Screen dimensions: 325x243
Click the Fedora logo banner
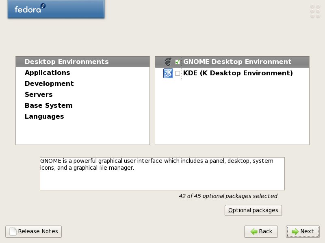[x=56, y=9]
